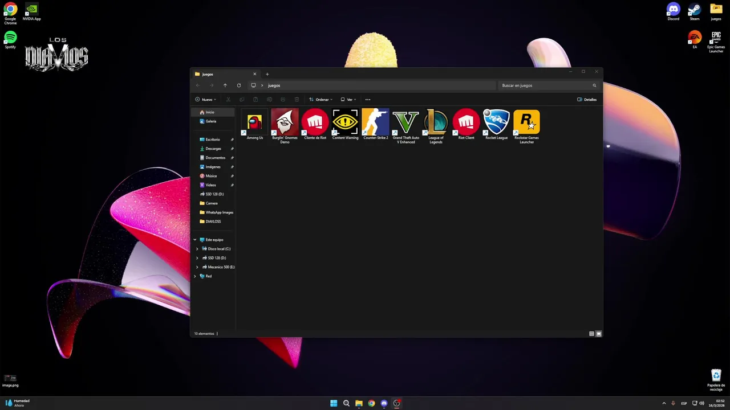730x410 pixels.
Task: Click the Refresh button in Explorer
Action: [238, 85]
